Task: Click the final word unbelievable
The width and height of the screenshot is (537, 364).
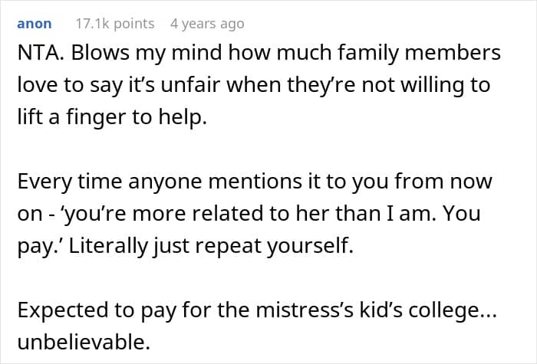Action: click(84, 342)
